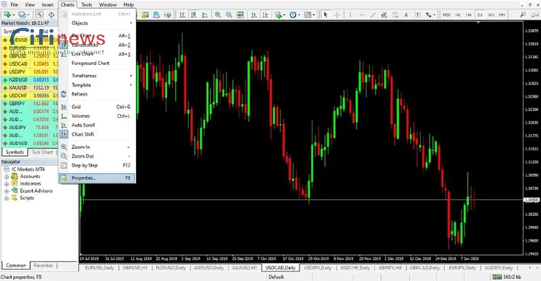Click the Tile Windows toolbar icon

coord(240,14)
